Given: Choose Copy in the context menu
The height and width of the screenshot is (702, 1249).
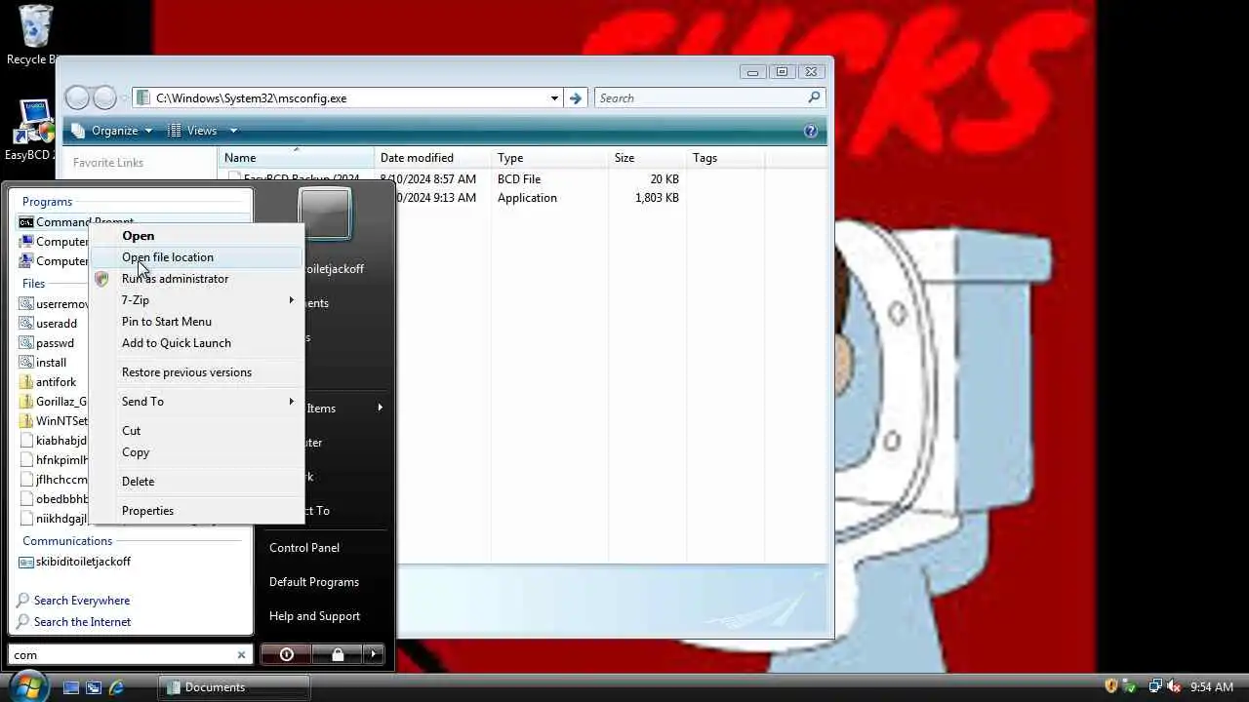Looking at the screenshot, I should (x=196, y=452).
